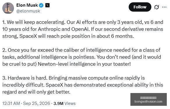Viewport: 170px width, 109px height.
Task: Click the @elonmusk handle
Action: [28, 11]
